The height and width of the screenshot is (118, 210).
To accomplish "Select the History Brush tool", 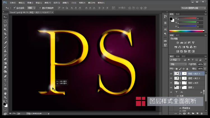I will click(x=5, y=55).
